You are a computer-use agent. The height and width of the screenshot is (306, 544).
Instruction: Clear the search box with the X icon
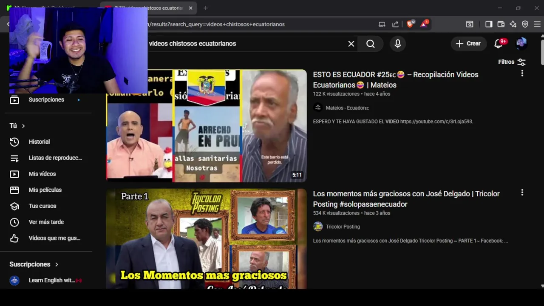(x=351, y=44)
